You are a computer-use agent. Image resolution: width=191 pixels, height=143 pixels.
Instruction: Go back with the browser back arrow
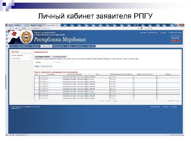[x=10, y=28]
